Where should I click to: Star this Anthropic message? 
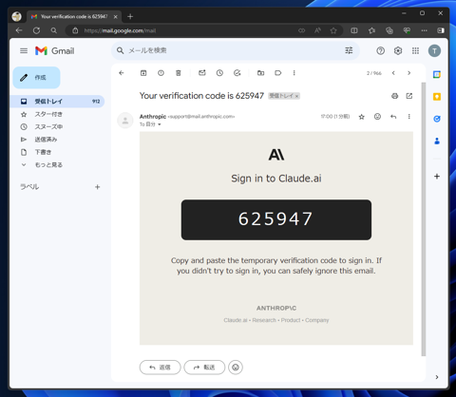point(361,117)
